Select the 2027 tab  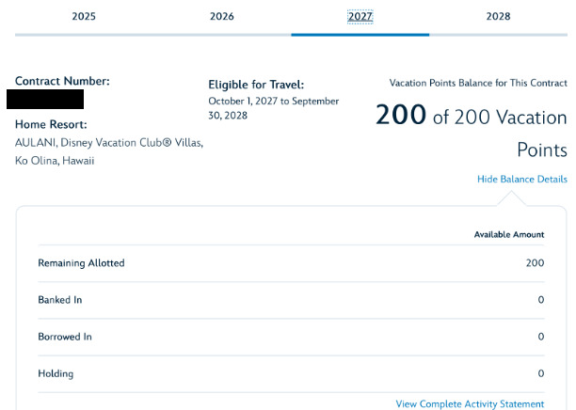(360, 16)
